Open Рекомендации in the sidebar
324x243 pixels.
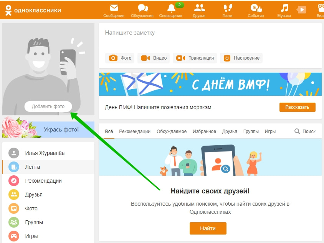coord(48,181)
